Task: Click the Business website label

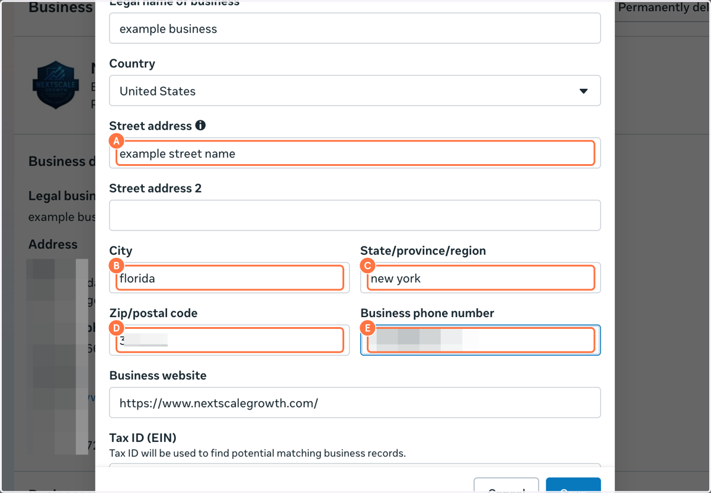Action: [158, 376]
